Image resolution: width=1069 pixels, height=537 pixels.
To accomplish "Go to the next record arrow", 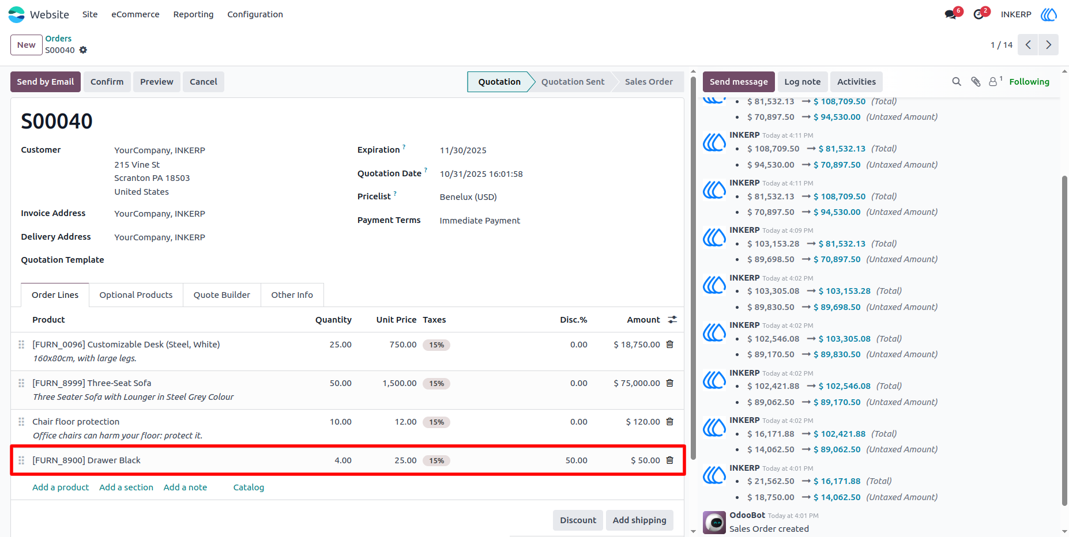I will click(1048, 45).
